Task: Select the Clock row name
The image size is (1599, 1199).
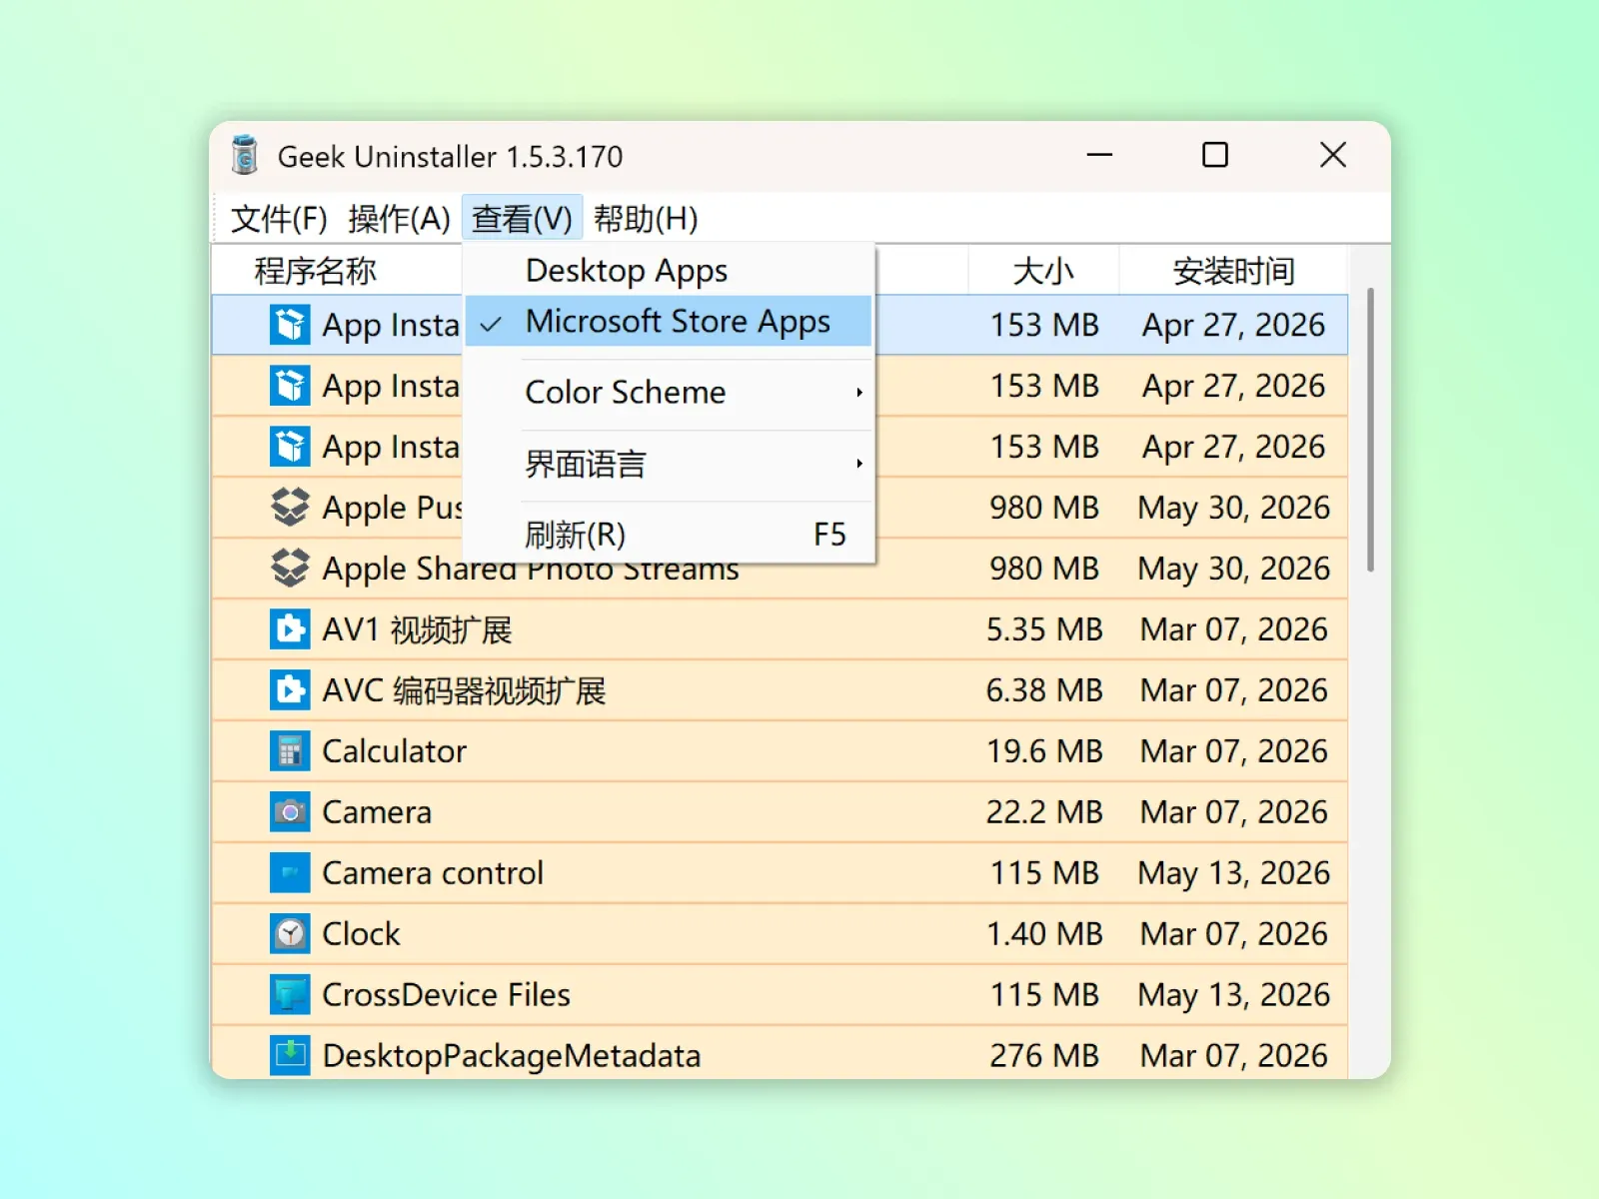Action: coord(361,934)
